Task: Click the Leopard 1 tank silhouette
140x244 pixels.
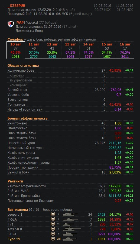Action: point(70,215)
